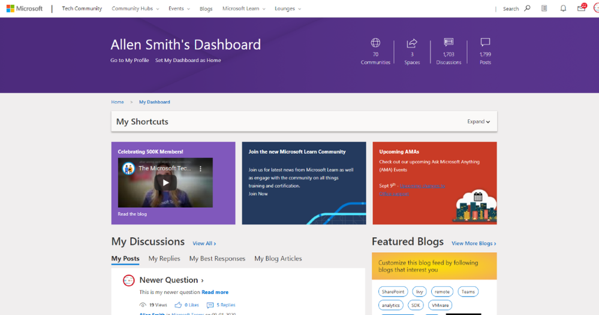Image resolution: width=599 pixels, height=315 pixels.
Task: Select the analytics blog tag
Action: [391, 305]
